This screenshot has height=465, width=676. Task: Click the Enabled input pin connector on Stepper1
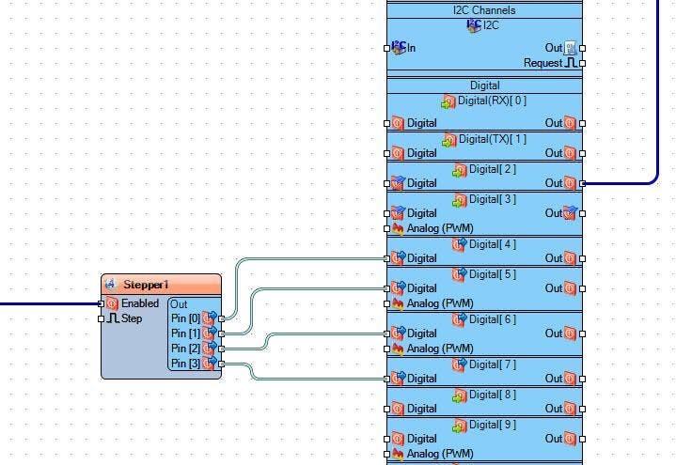click(x=101, y=303)
